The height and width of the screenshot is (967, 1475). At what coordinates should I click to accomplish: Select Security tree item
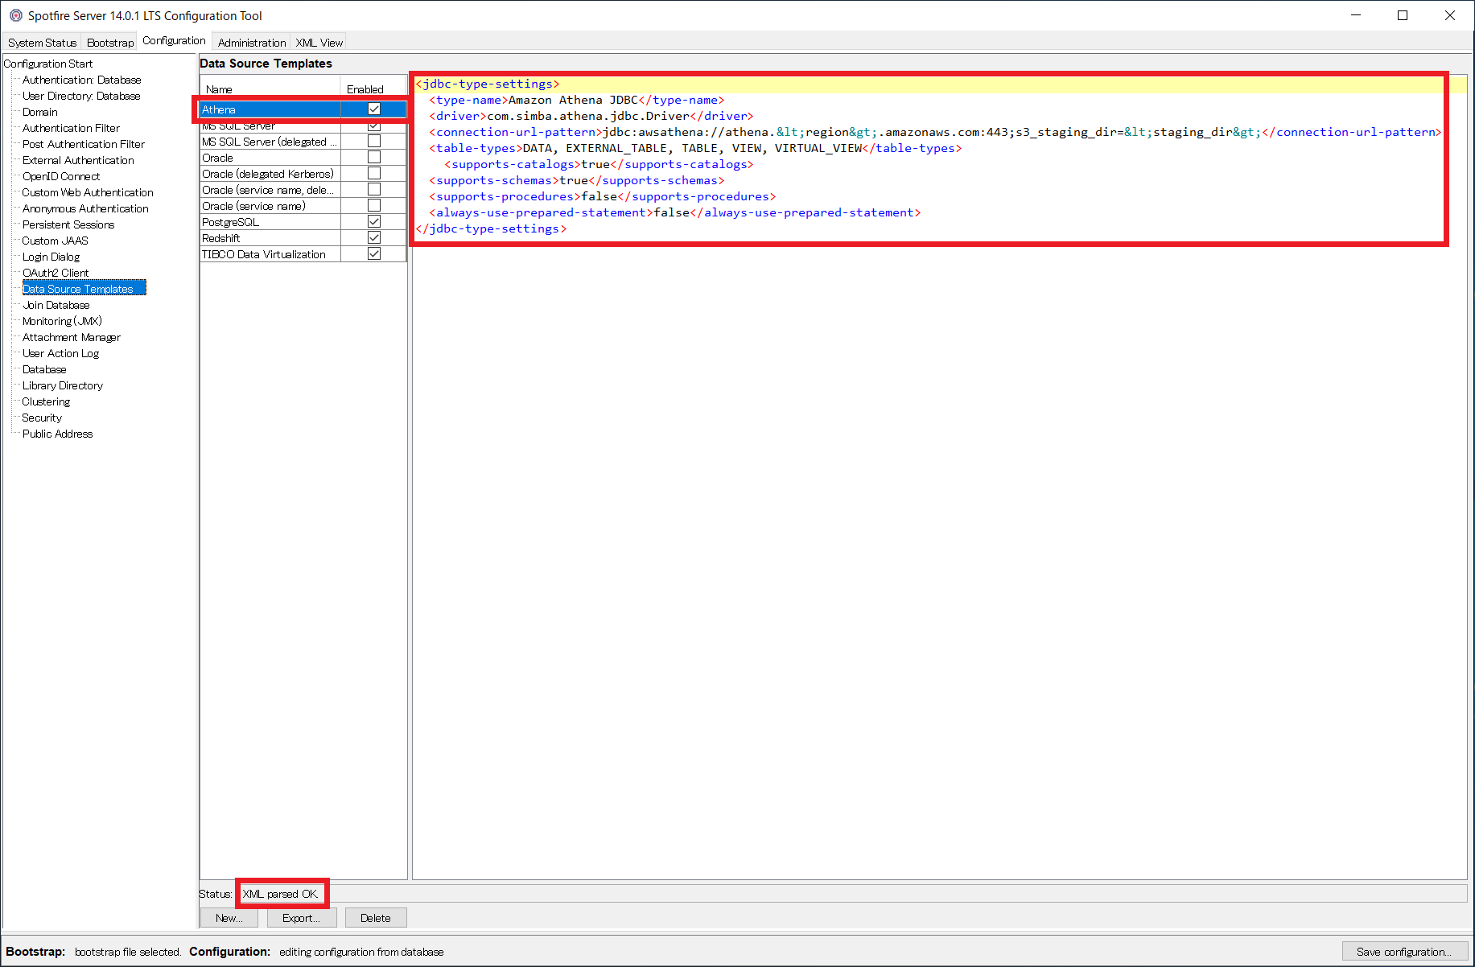[42, 418]
